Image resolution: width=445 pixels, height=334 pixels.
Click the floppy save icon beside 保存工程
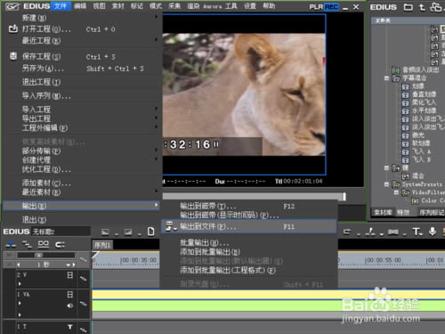[13, 56]
